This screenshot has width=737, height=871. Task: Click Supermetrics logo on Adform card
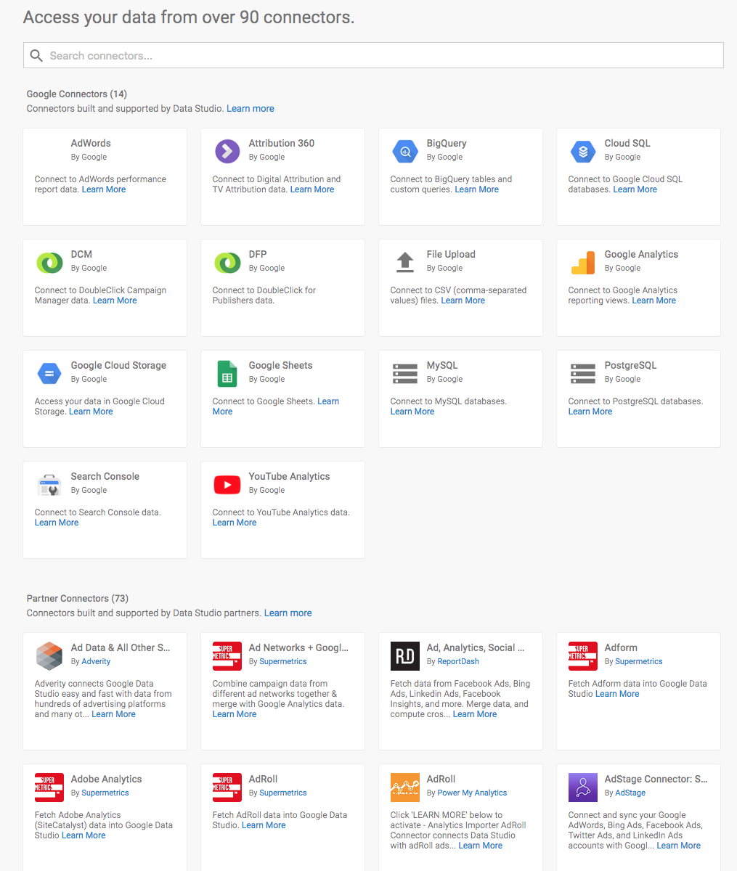point(583,655)
